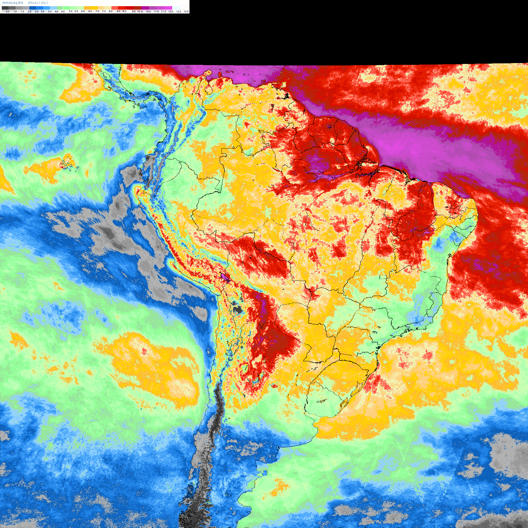Select the salmon legend color swatch
The image size is (528, 528).
pyautogui.click(x=115, y=8)
